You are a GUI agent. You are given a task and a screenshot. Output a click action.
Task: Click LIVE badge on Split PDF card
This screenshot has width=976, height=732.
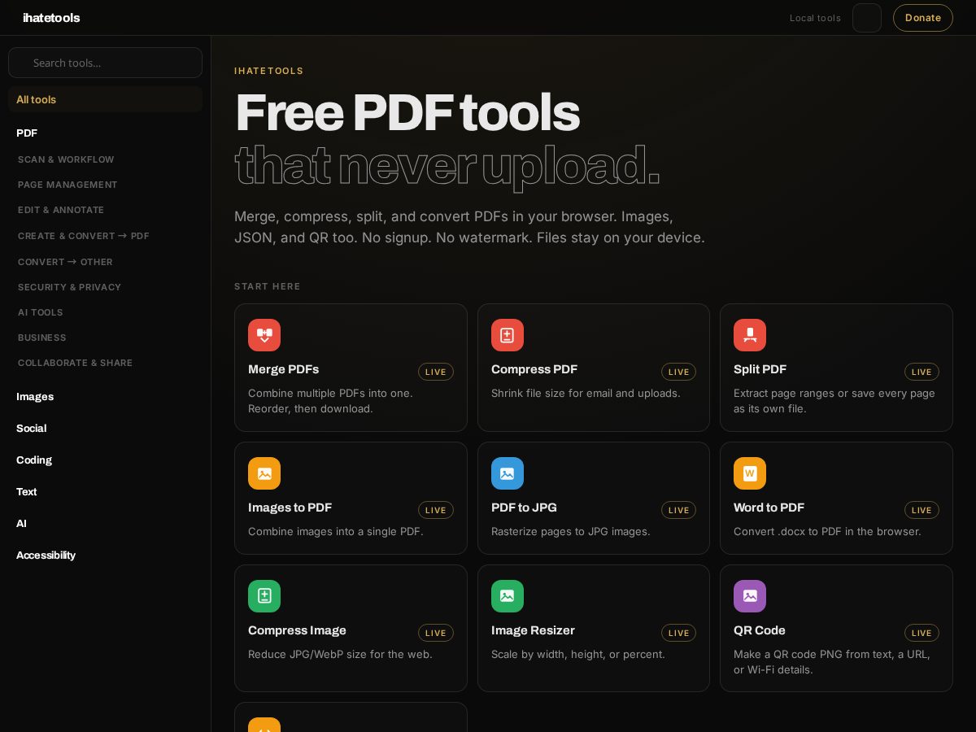click(922, 372)
